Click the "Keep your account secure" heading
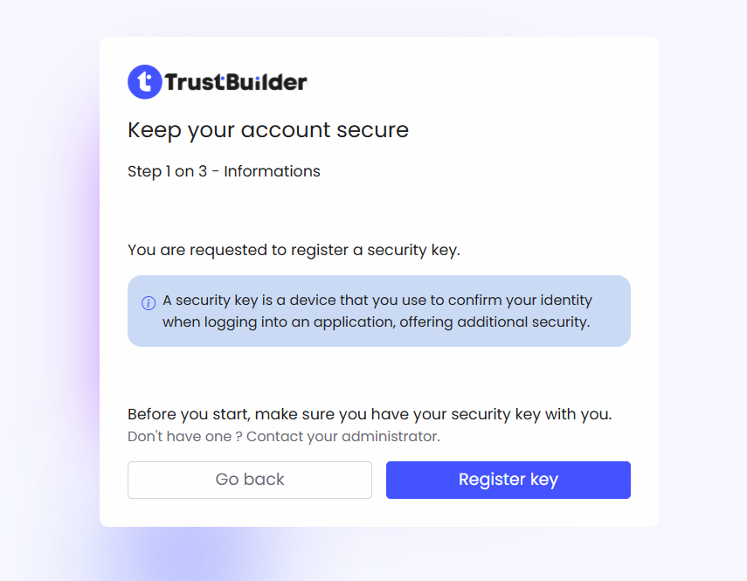Screen dimensions: 747x581 (x=268, y=130)
